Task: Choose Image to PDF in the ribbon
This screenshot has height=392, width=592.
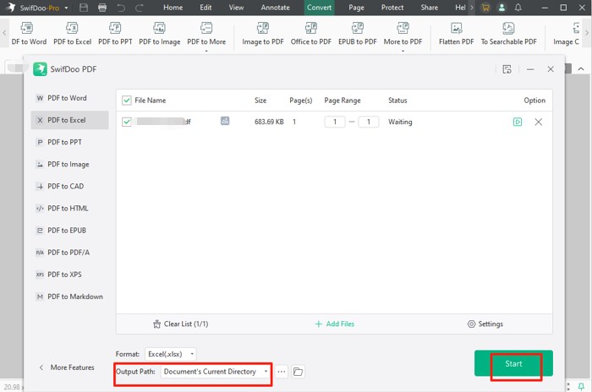Action: tap(263, 34)
